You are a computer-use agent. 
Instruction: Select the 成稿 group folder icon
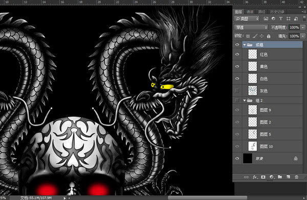250,45
